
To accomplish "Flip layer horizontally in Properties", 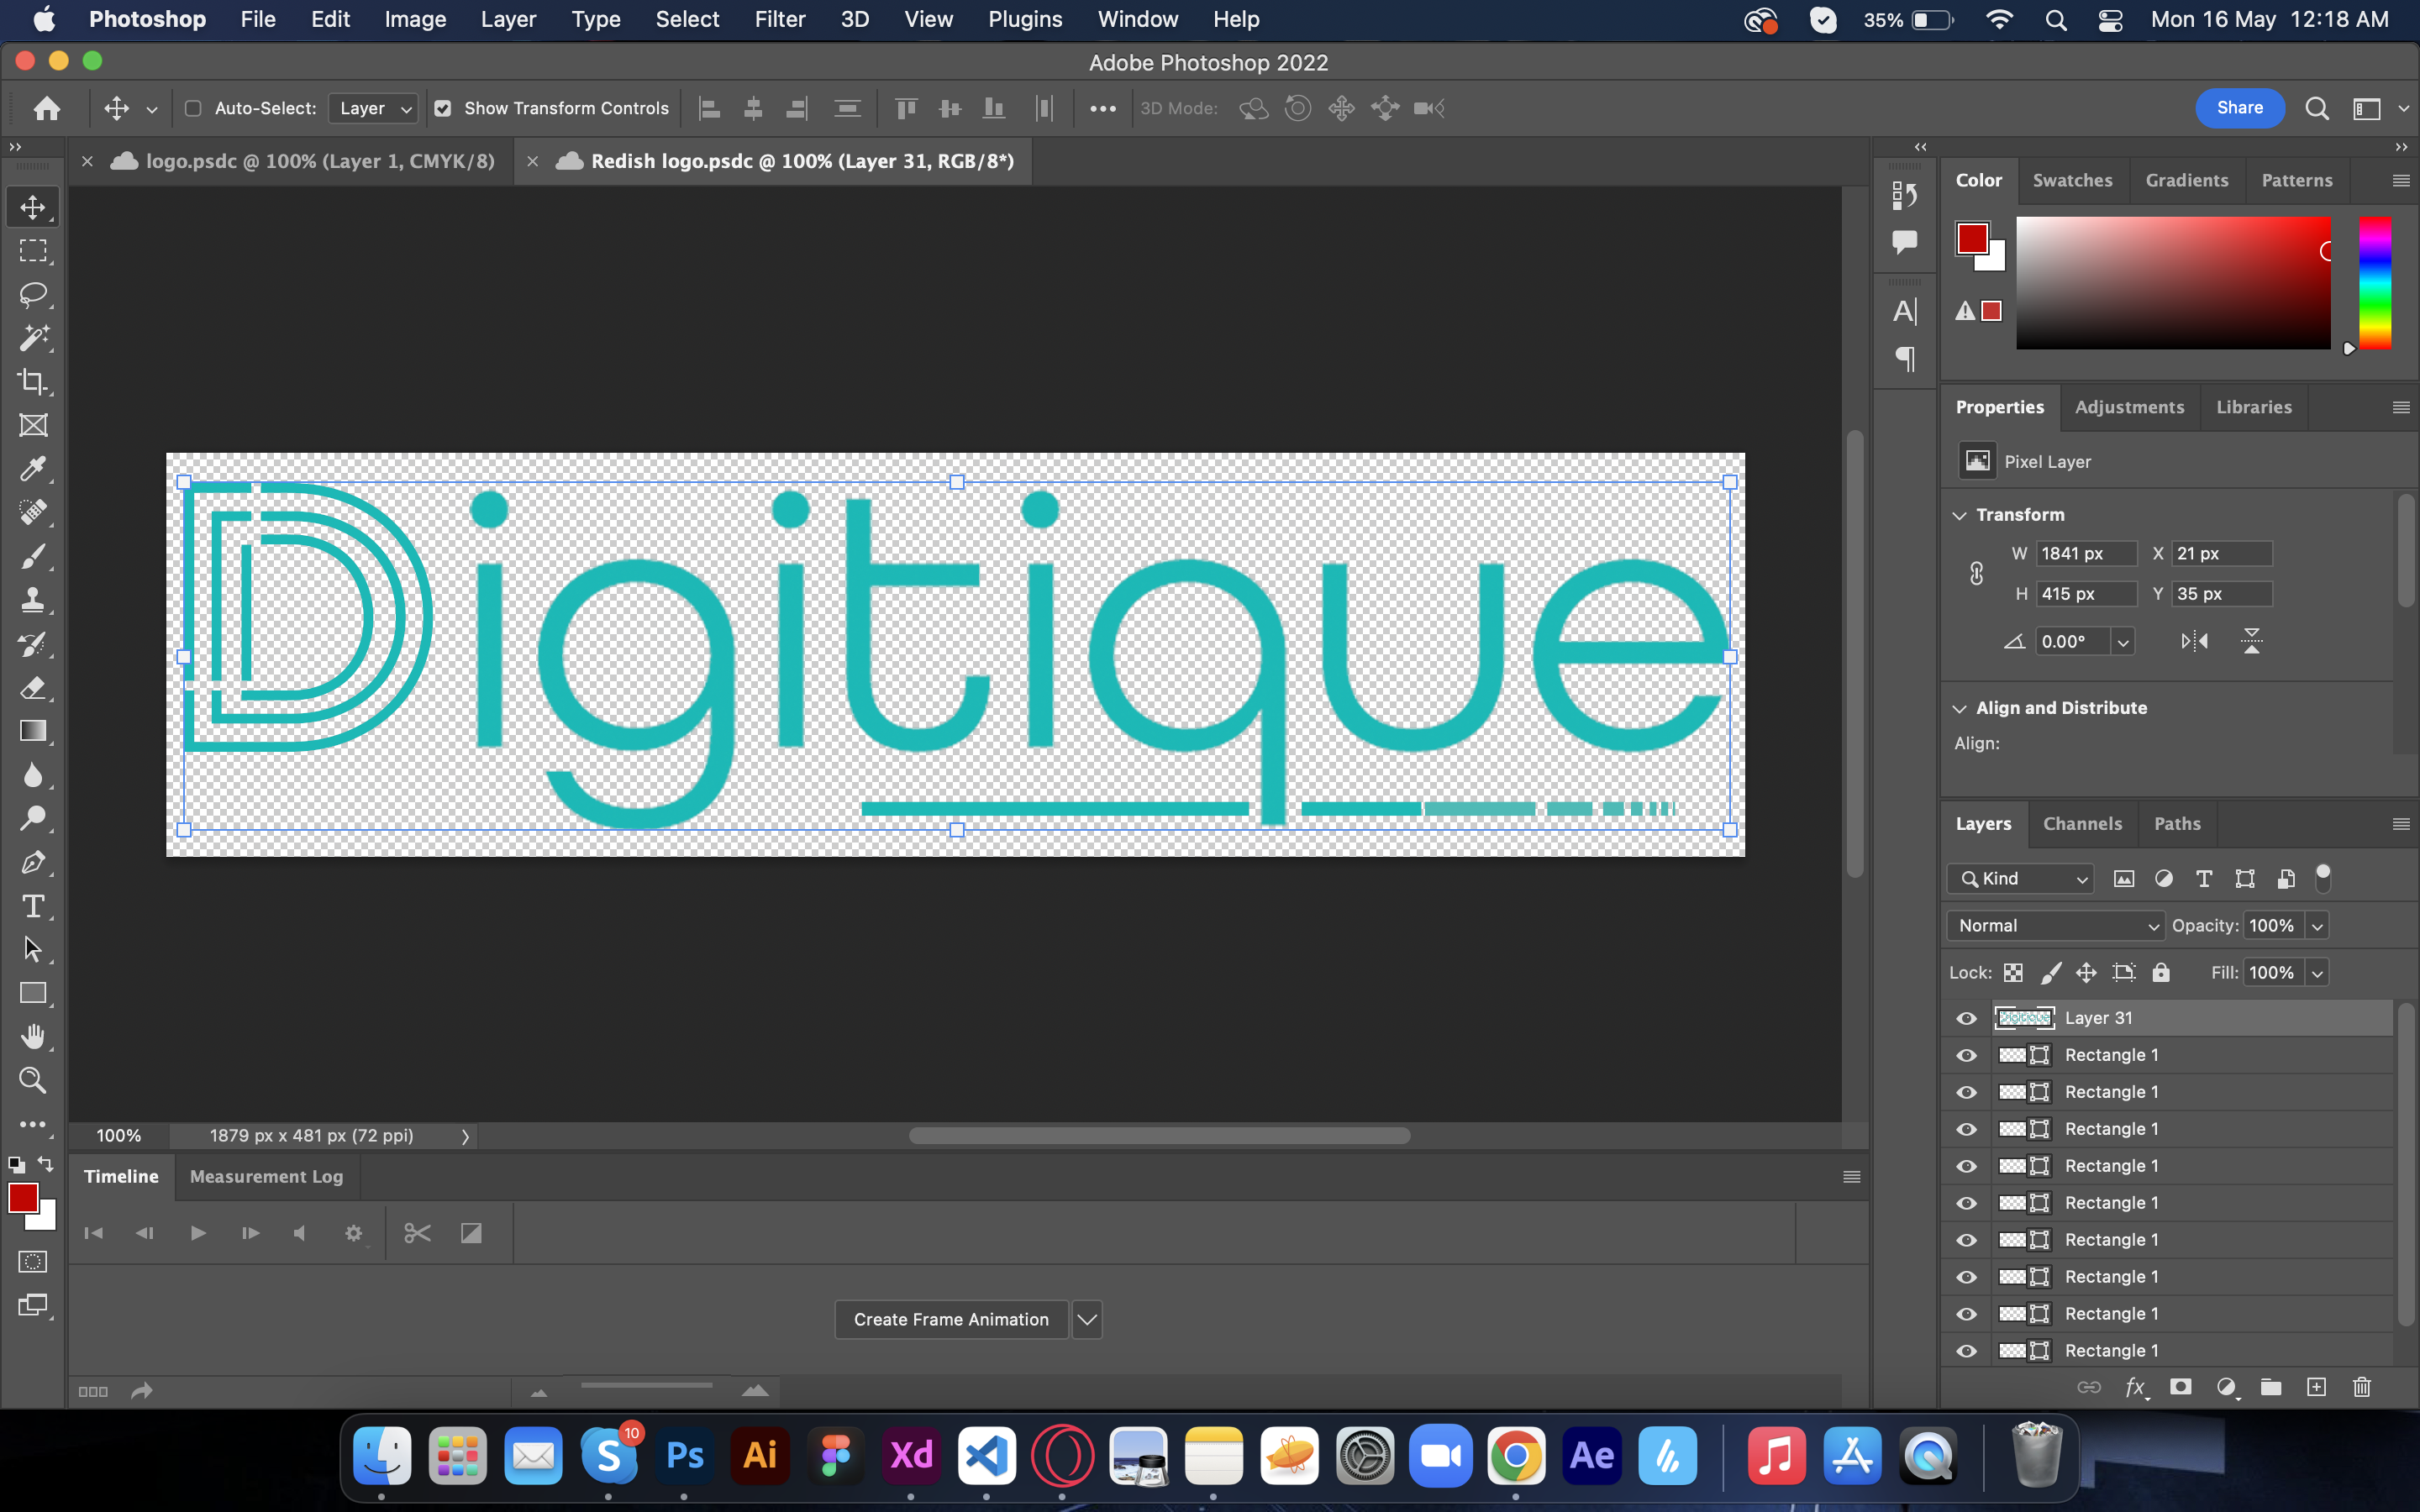I will pyautogui.click(x=2194, y=641).
